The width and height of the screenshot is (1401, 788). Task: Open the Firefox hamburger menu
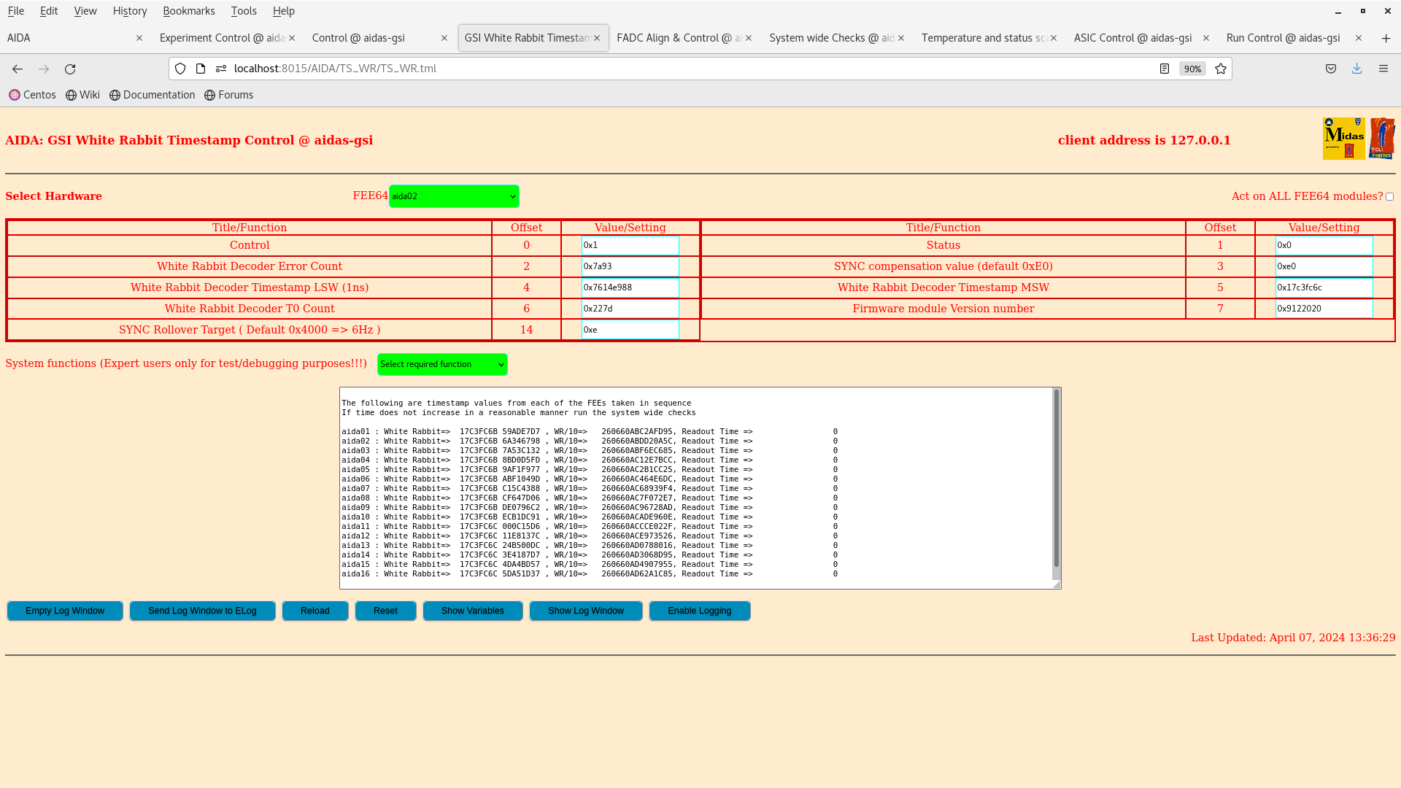(x=1383, y=69)
